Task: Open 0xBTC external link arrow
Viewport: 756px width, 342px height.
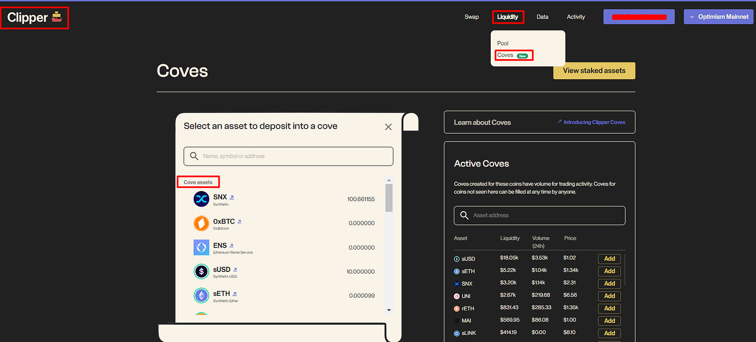Action: coord(239,221)
